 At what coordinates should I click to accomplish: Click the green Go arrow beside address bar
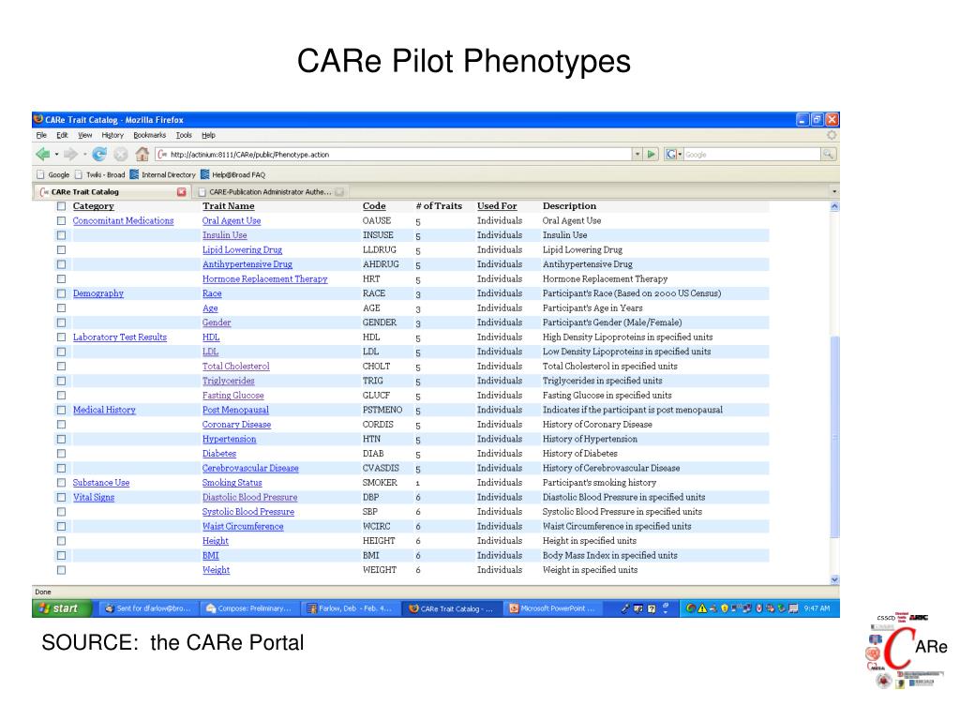coord(652,155)
